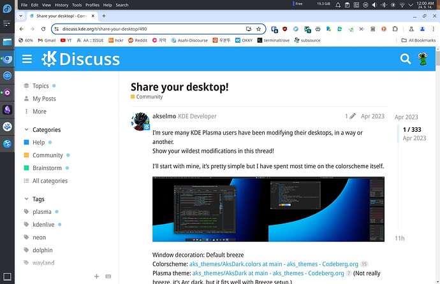440x284 pixels.
Task: Open the Gmail bookmark
Action: click(47, 40)
